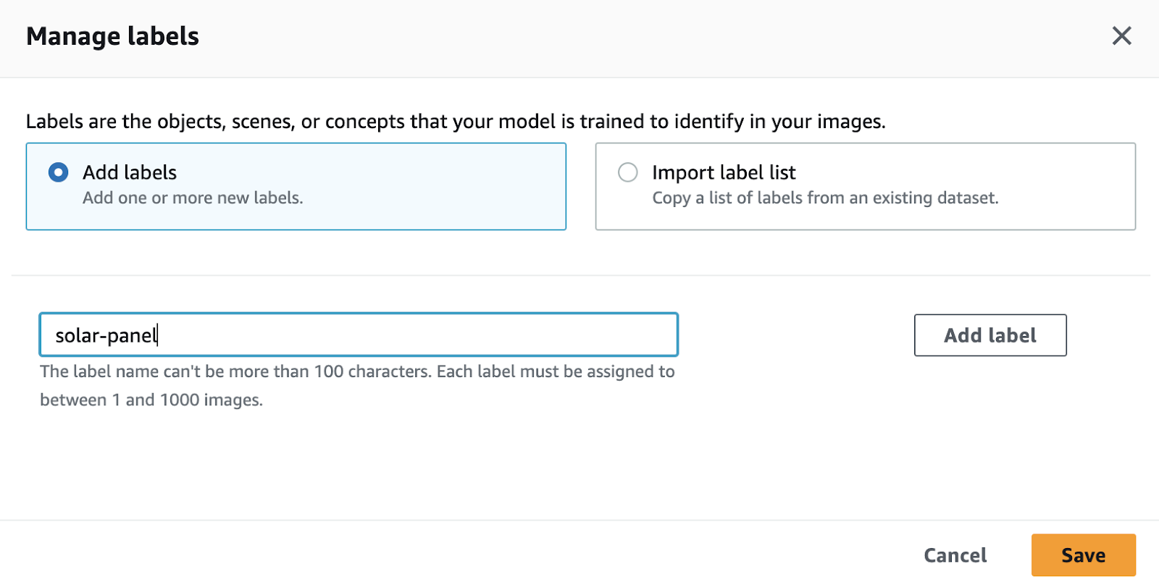1159x585 pixels.
Task: Click the Add label button
Action: (989, 335)
